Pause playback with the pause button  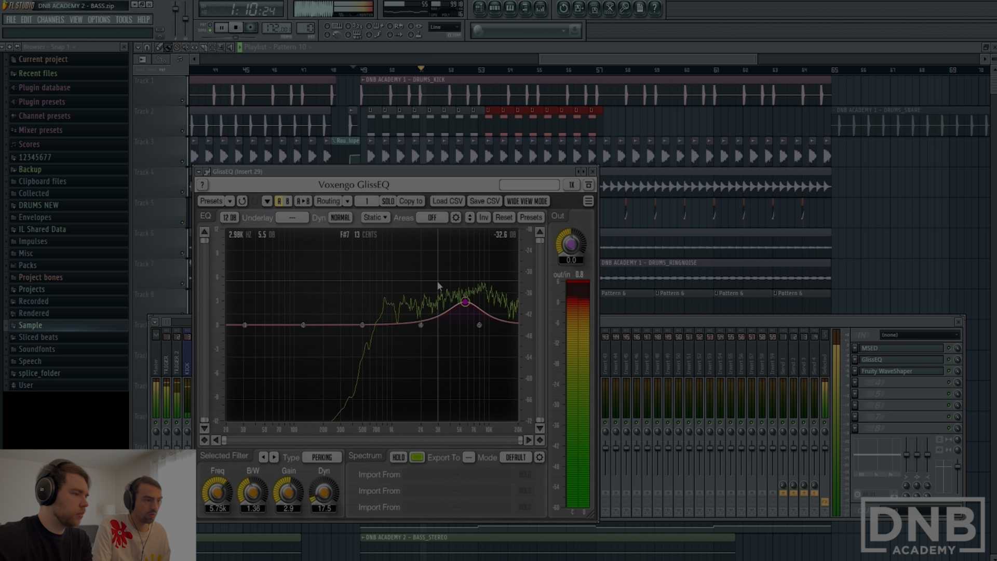[221, 28]
